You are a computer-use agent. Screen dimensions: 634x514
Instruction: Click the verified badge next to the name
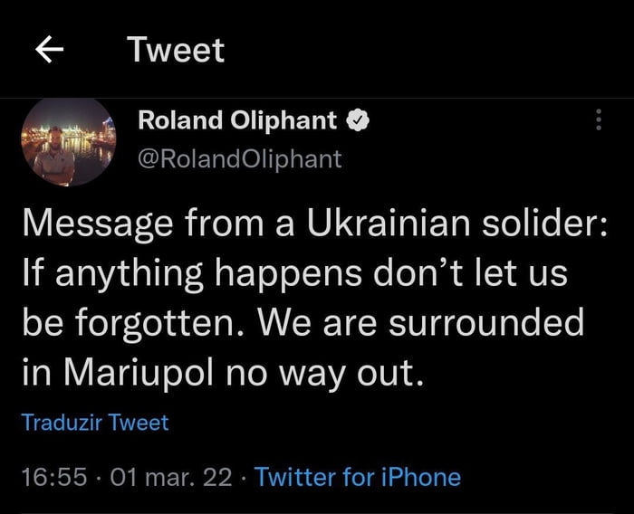358,120
